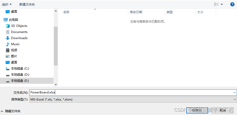Open the 视频 folder icon
237x115 pixels.
tap(8, 50)
